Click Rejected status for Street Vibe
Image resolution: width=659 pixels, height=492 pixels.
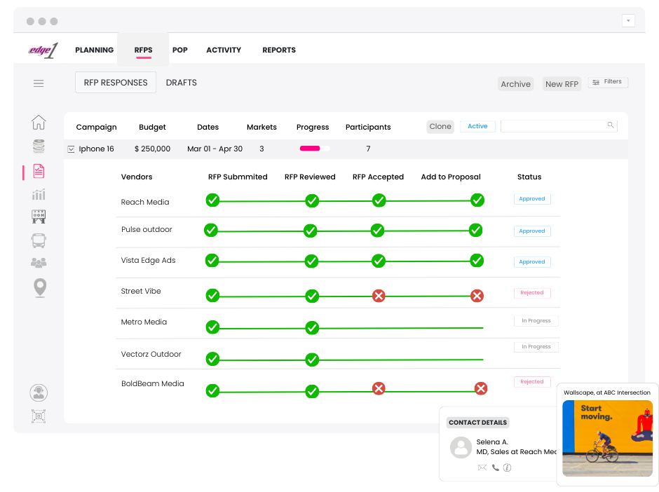(x=532, y=293)
